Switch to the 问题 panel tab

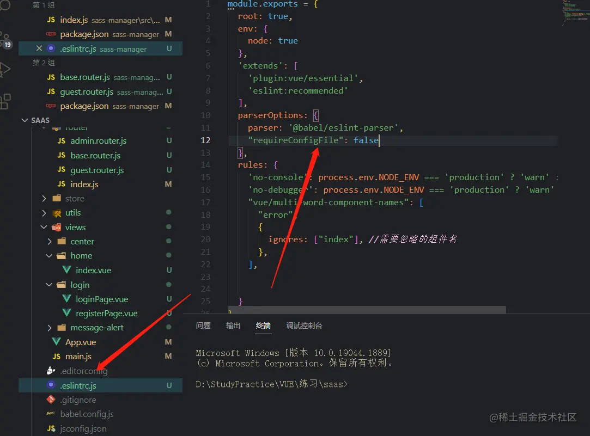(x=203, y=326)
